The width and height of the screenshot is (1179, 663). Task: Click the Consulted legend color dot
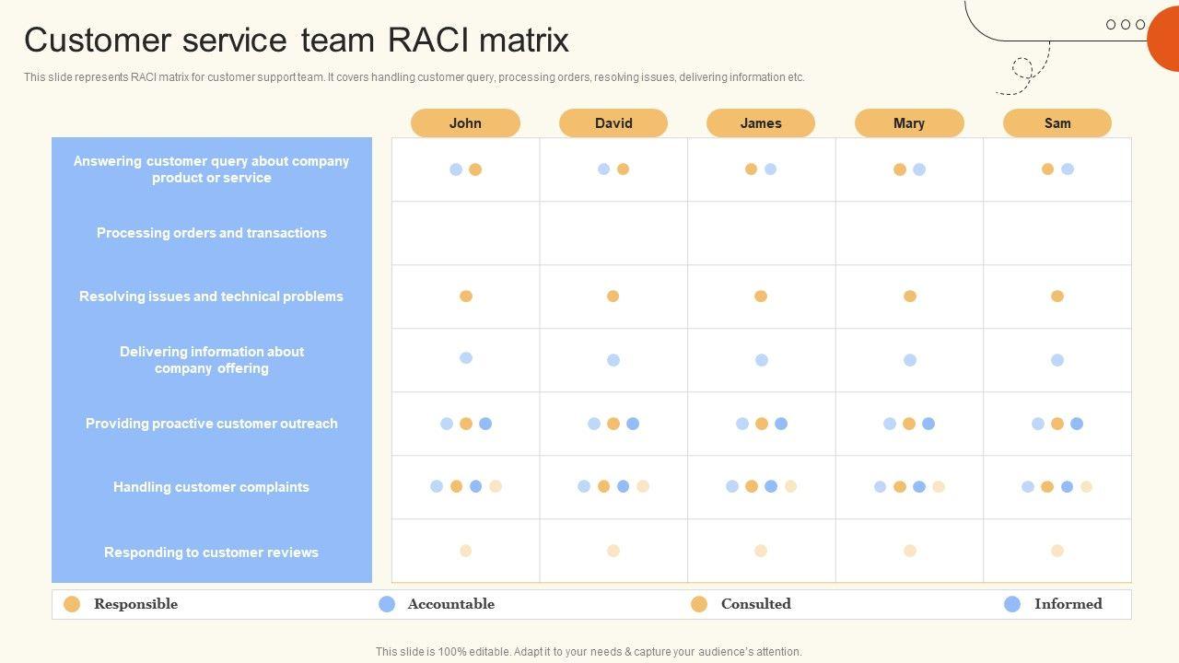point(699,604)
